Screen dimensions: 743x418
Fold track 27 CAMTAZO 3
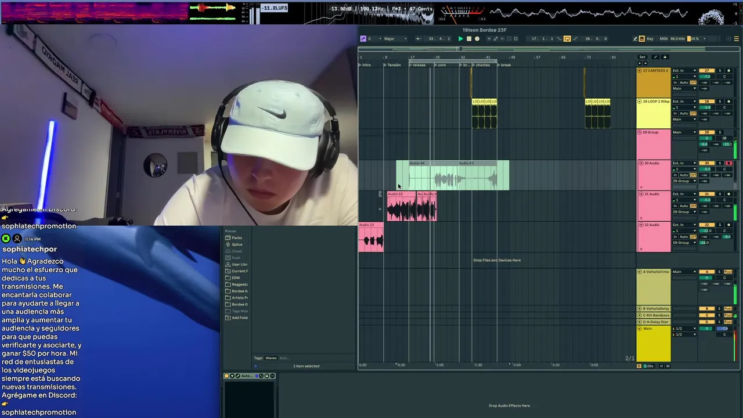pos(640,71)
